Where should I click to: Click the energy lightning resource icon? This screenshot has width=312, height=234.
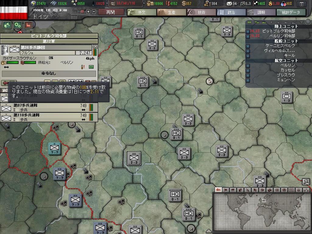point(33,3)
